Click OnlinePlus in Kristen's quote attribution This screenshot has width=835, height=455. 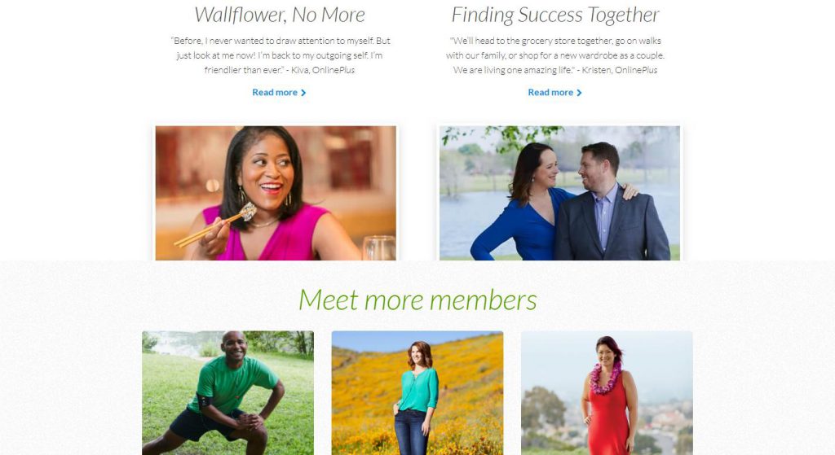(x=636, y=70)
